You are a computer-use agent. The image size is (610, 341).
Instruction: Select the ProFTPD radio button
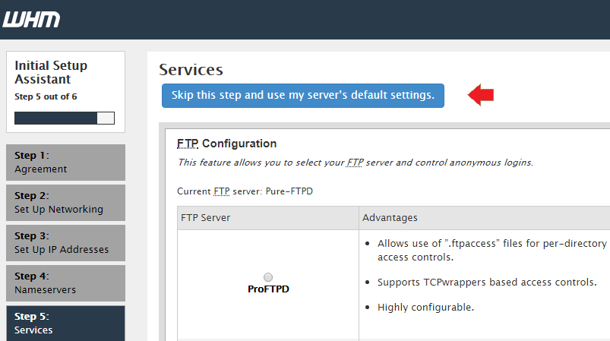pos(268,277)
